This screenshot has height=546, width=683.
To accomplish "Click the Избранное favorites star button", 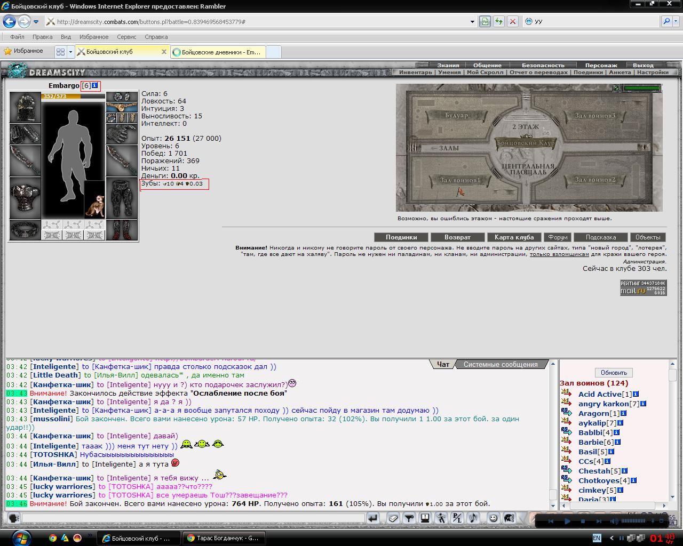I will tap(24, 51).
